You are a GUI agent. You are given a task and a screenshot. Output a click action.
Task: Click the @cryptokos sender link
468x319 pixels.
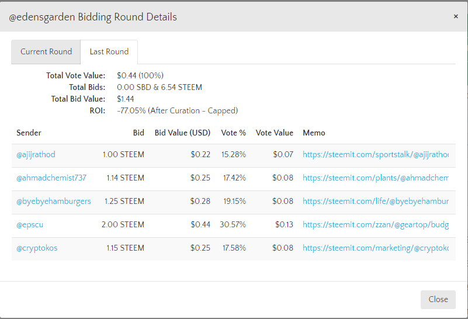37,248
